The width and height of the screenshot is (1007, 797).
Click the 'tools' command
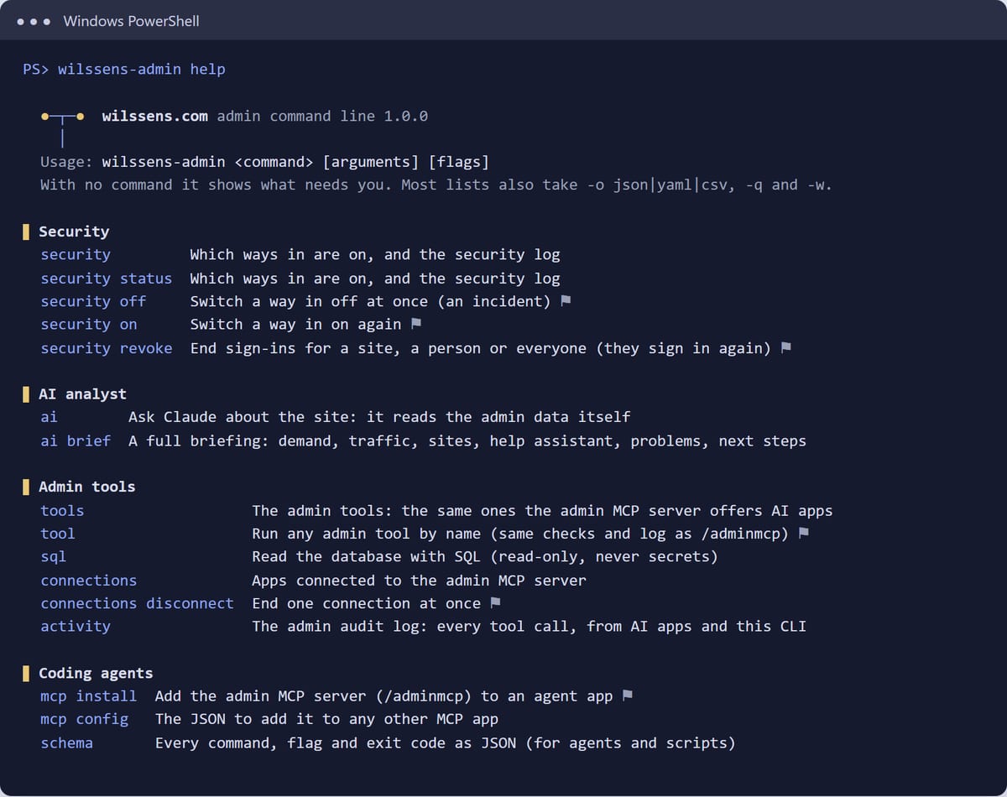tap(62, 510)
